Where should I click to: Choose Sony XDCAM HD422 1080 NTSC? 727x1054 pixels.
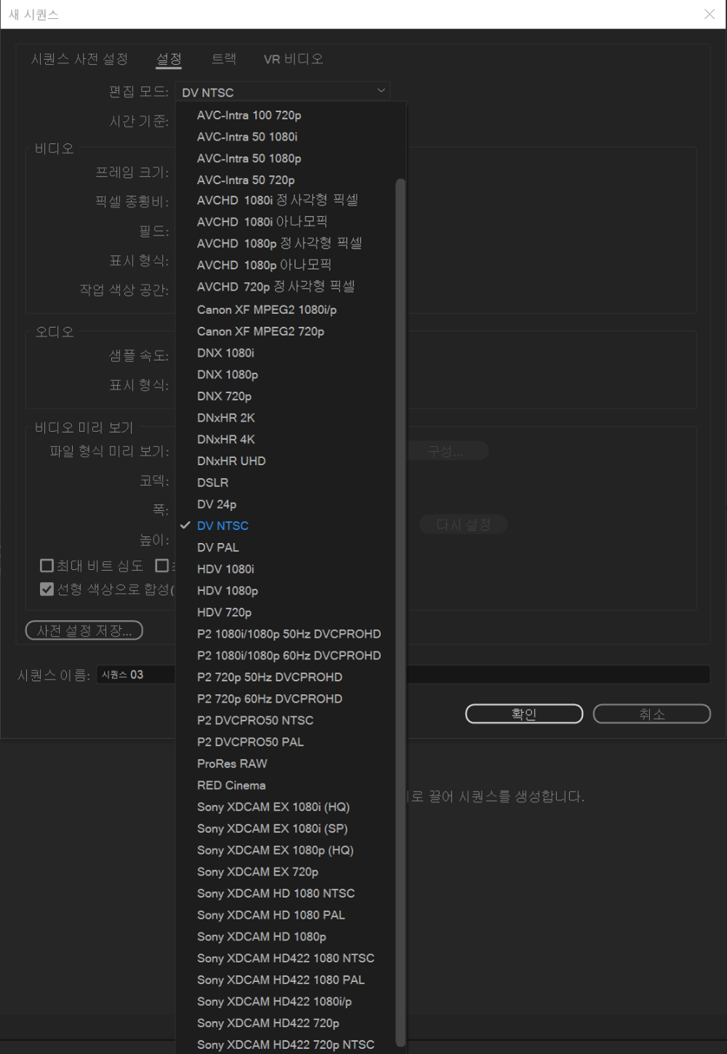[x=285, y=958]
